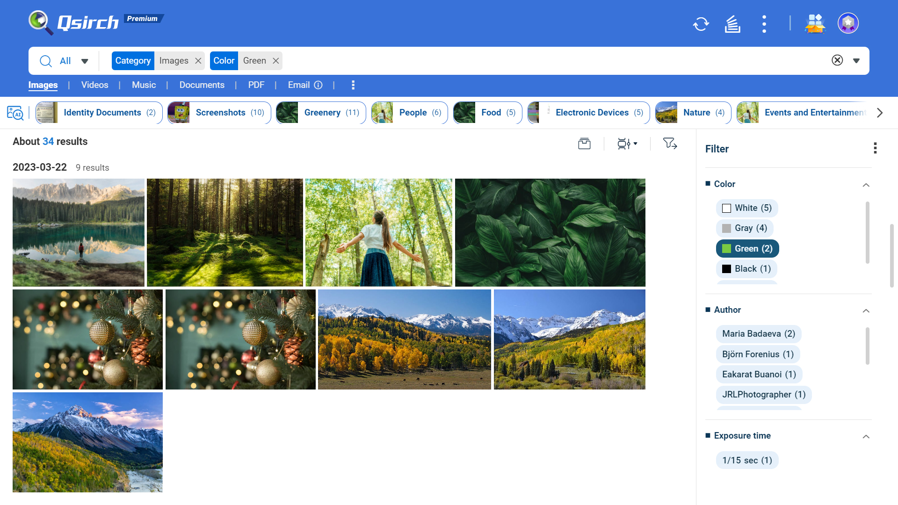Remove the Images category tag

pos(198,61)
